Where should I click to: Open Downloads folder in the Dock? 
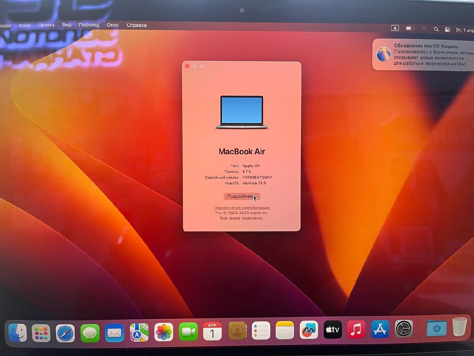tap(437, 328)
